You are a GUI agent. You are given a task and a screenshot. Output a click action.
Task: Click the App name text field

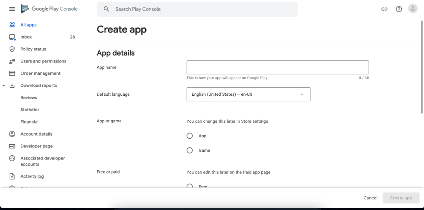tap(278, 68)
